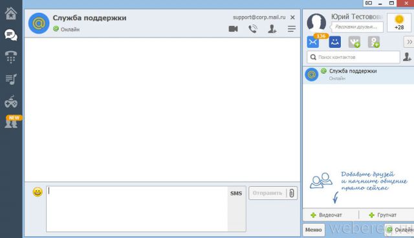This screenshot has height=238, width=414.
Task: Start a video call with camera icon
Action: coord(233,28)
